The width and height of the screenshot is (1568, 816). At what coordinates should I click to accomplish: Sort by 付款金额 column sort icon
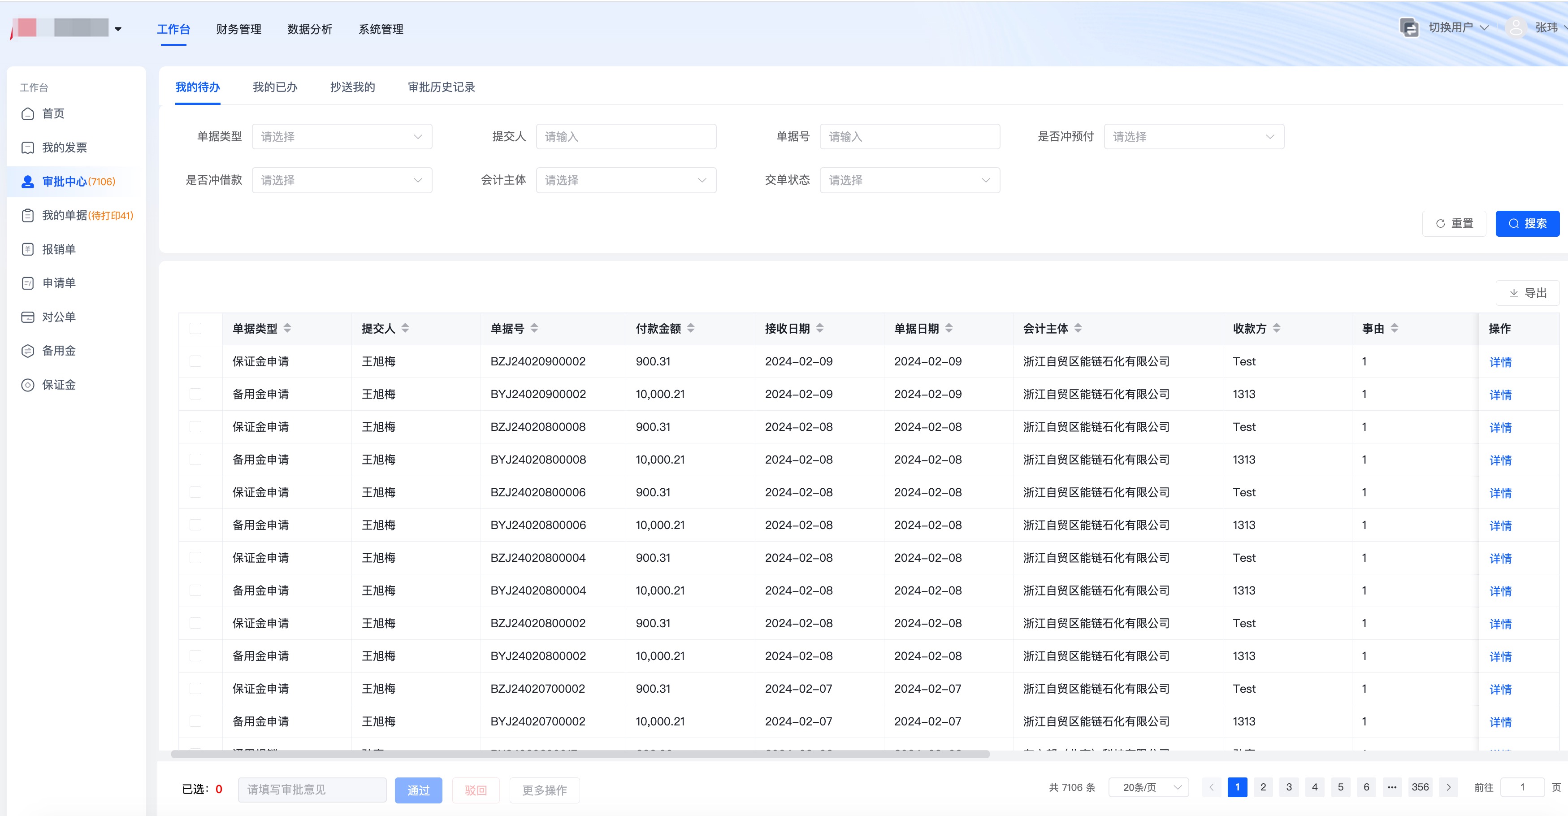(x=691, y=328)
